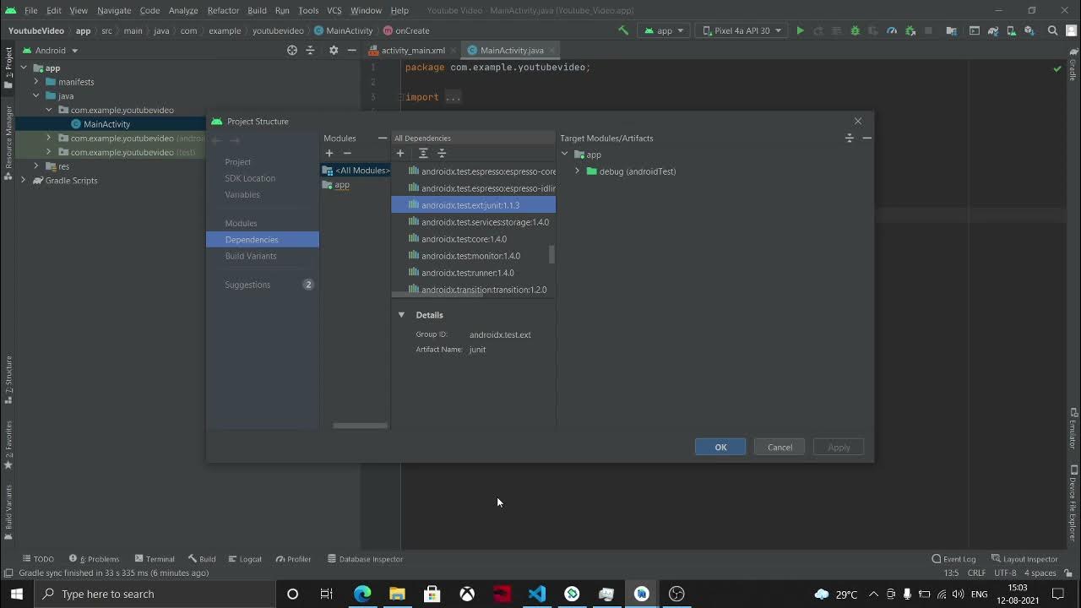
Task: Add dependency with All Dependencies plus icon
Action: pyautogui.click(x=400, y=153)
